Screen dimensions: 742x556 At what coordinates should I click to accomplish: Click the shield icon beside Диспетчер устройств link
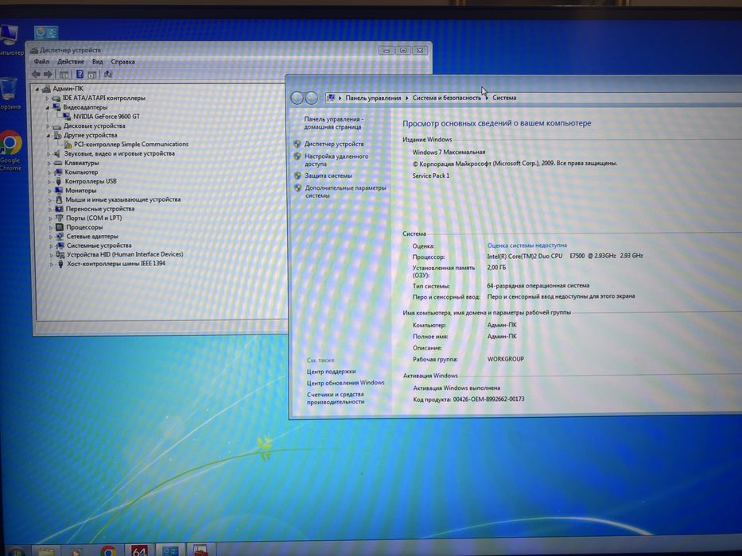tap(297, 144)
